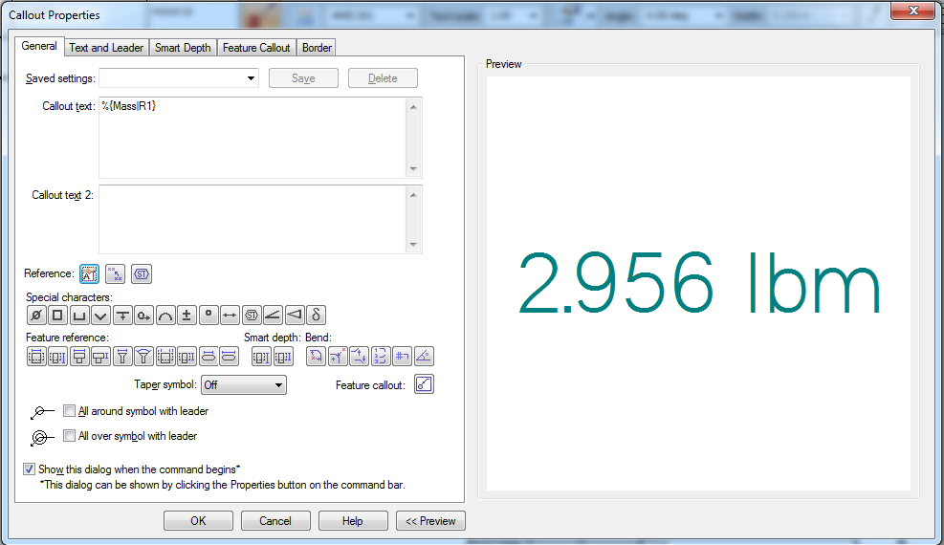Click the Property Text reference icon
This screenshot has width=944, height=545.
point(89,273)
